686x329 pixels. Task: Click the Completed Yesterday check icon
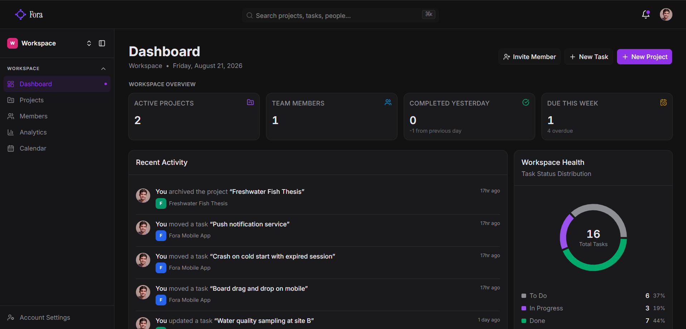(526, 102)
